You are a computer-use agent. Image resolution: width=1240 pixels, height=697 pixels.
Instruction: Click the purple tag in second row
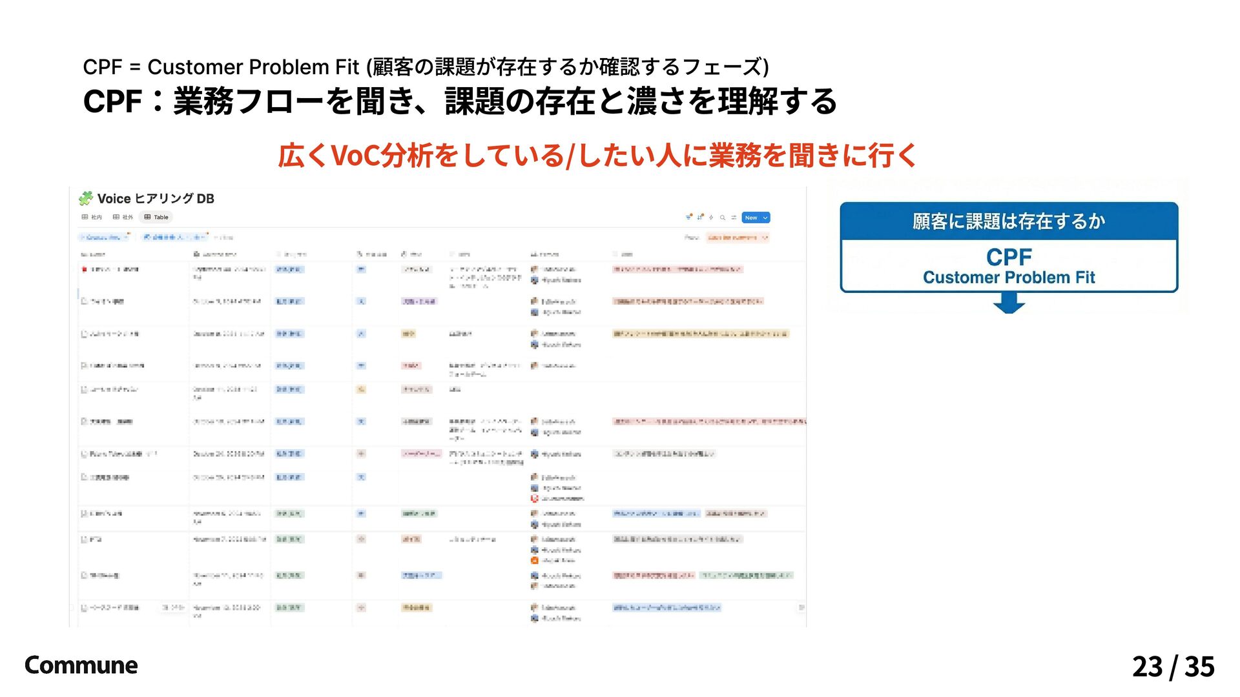click(x=419, y=301)
